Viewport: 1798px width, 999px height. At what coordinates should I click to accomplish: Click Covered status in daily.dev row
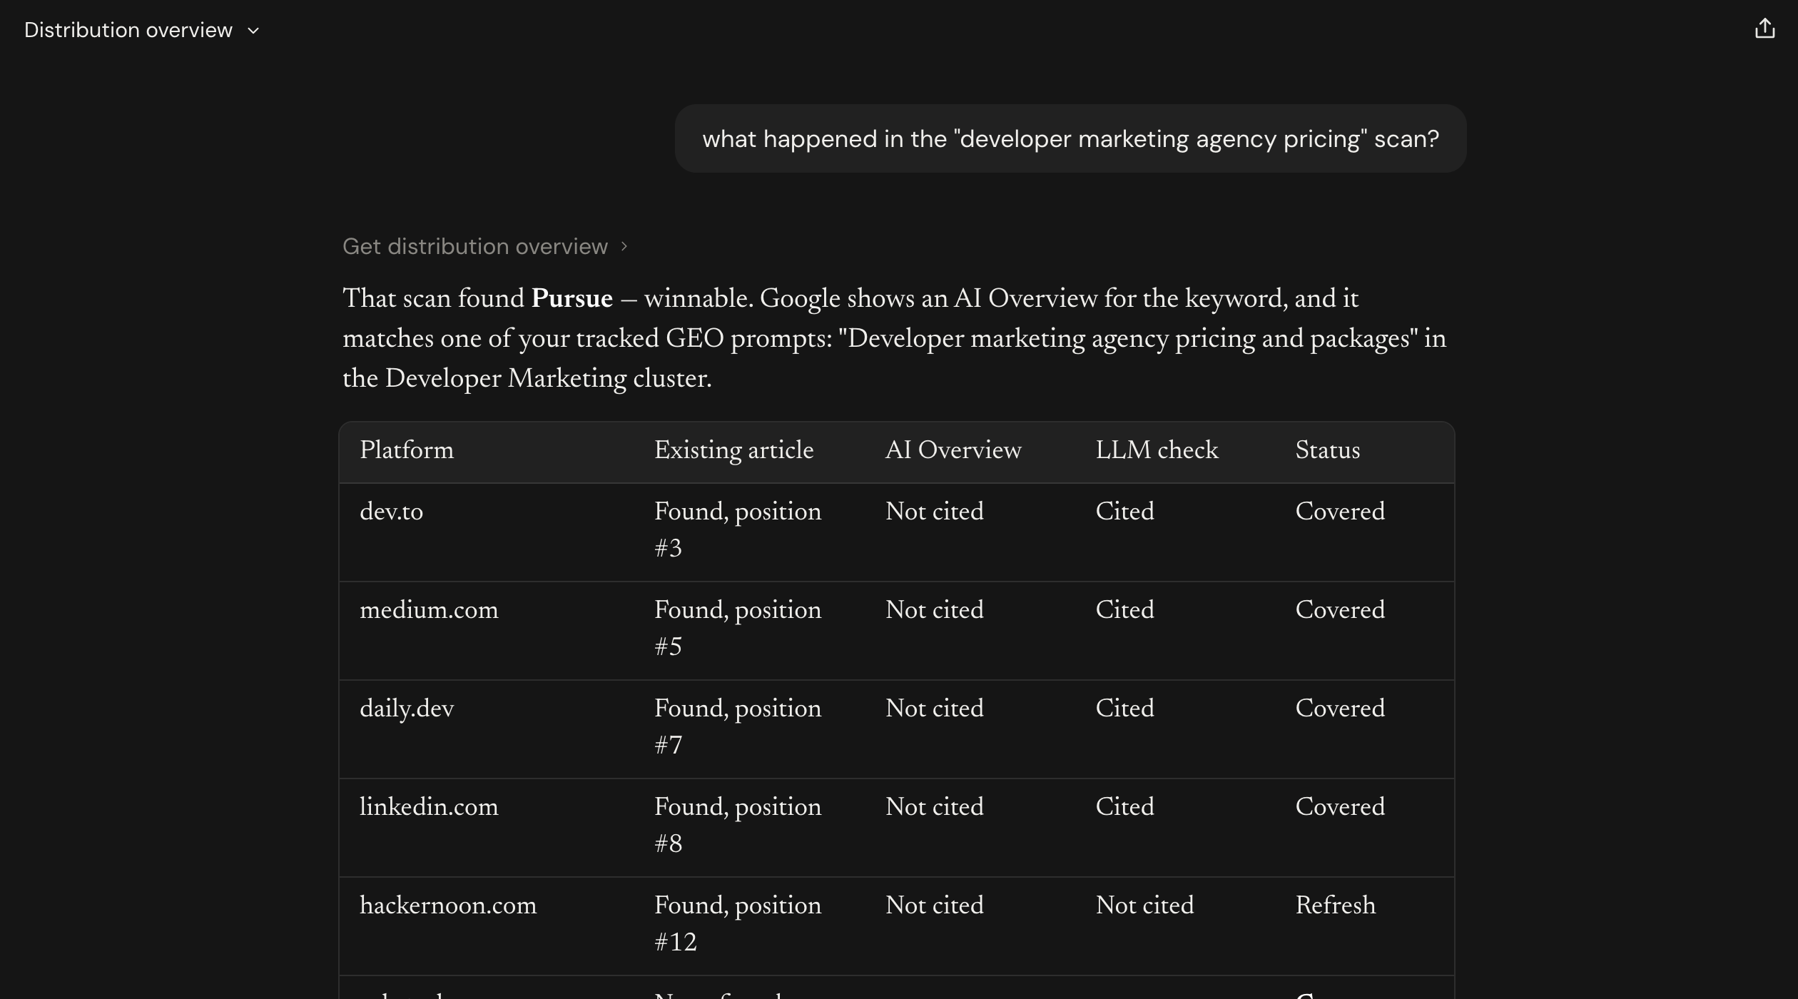(x=1340, y=709)
